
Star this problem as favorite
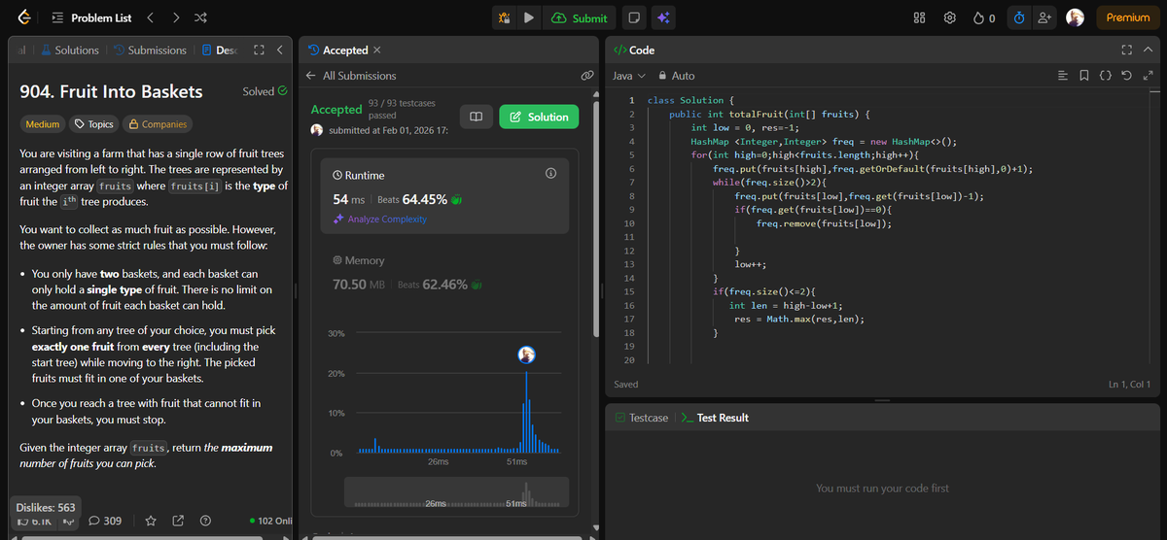click(x=151, y=521)
